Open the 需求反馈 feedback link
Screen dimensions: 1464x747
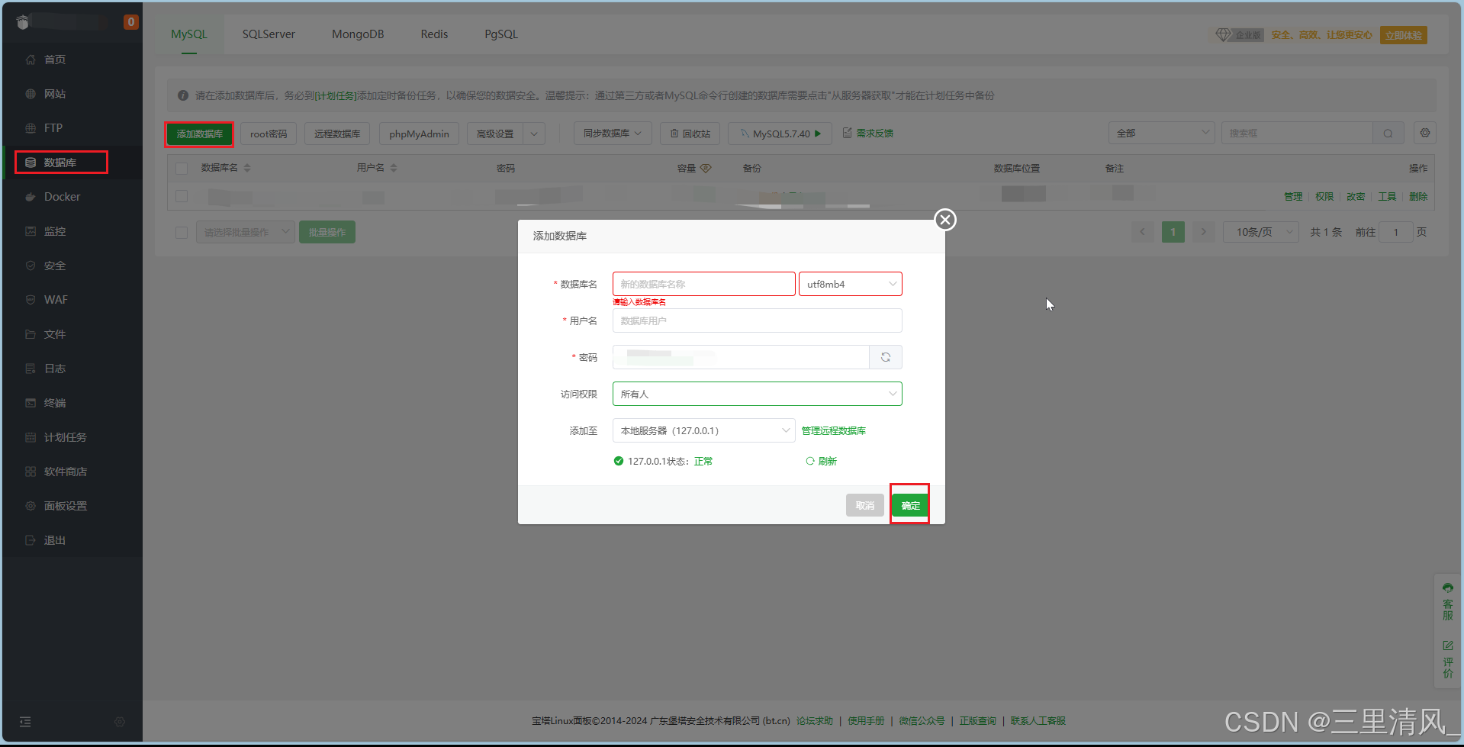868,134
